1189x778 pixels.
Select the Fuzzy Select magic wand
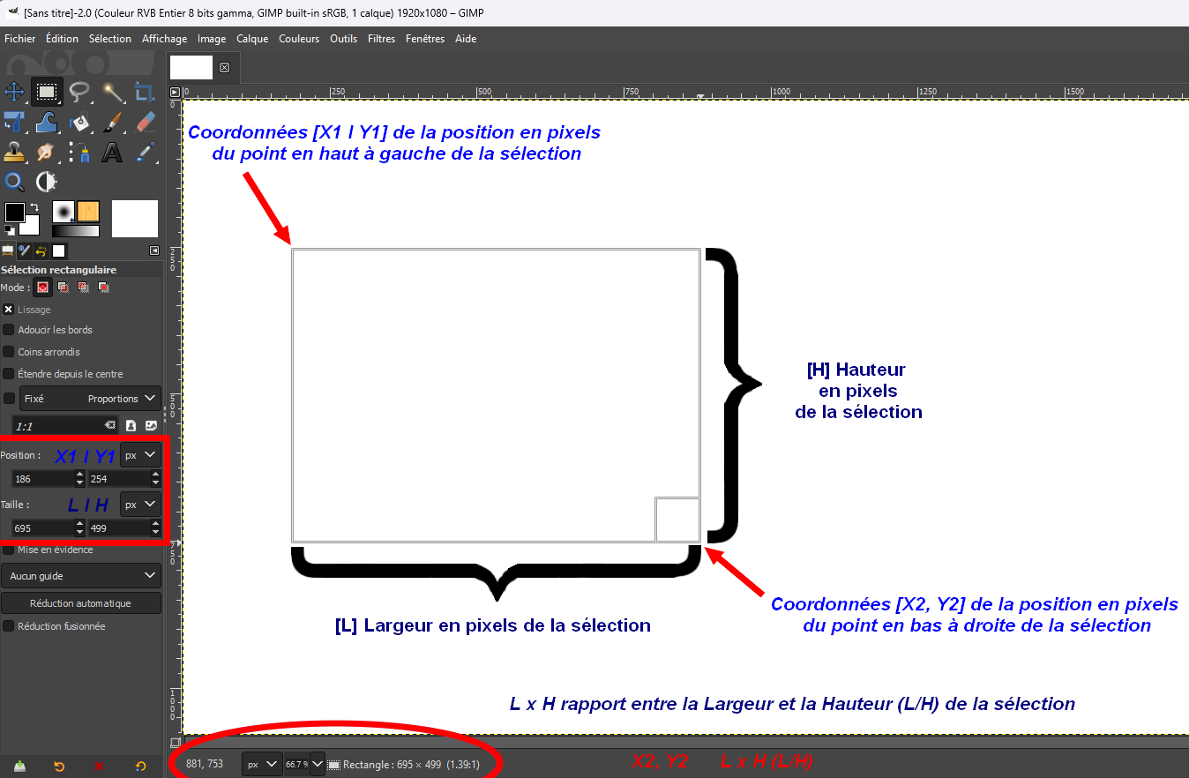click(x=112, y=91)
